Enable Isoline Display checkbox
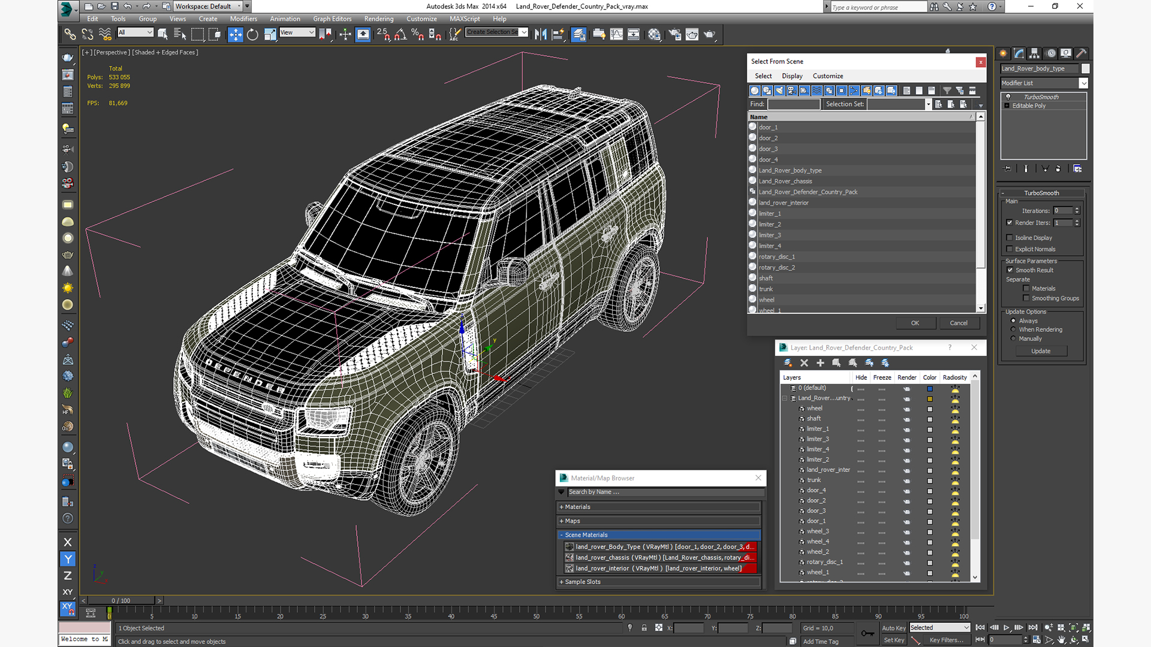Screen dimensions: 1151x647 [x=1010, y=238]
